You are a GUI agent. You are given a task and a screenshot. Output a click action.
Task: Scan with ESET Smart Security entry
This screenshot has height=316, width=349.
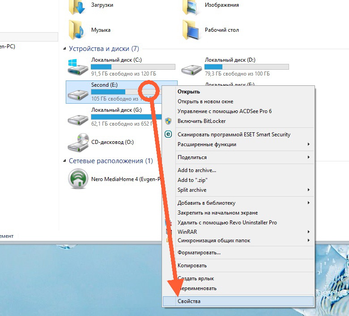[x=234, y=134]
